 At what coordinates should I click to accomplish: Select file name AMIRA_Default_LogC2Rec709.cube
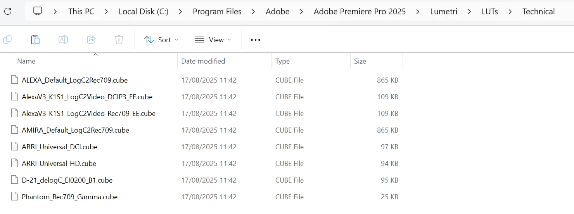point(75,130)
